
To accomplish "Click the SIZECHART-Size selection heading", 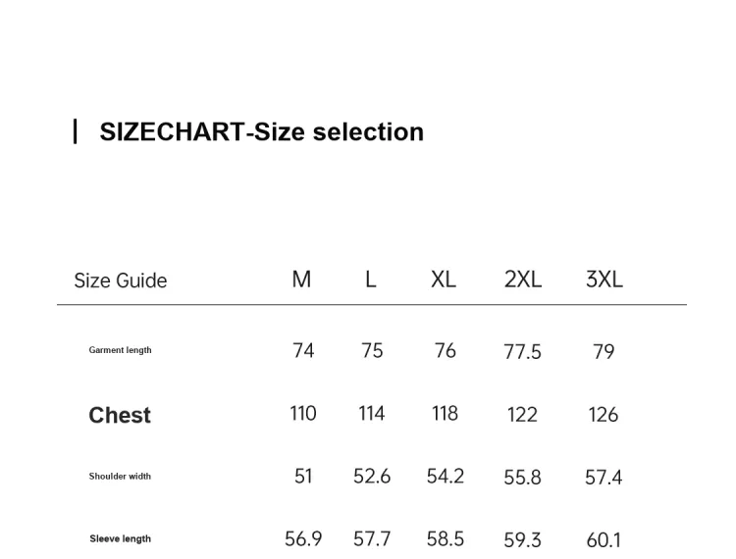I will pyautogui.click(x=261, y=131).
